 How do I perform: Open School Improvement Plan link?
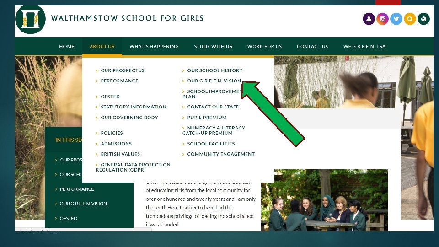tap(212, 94)
